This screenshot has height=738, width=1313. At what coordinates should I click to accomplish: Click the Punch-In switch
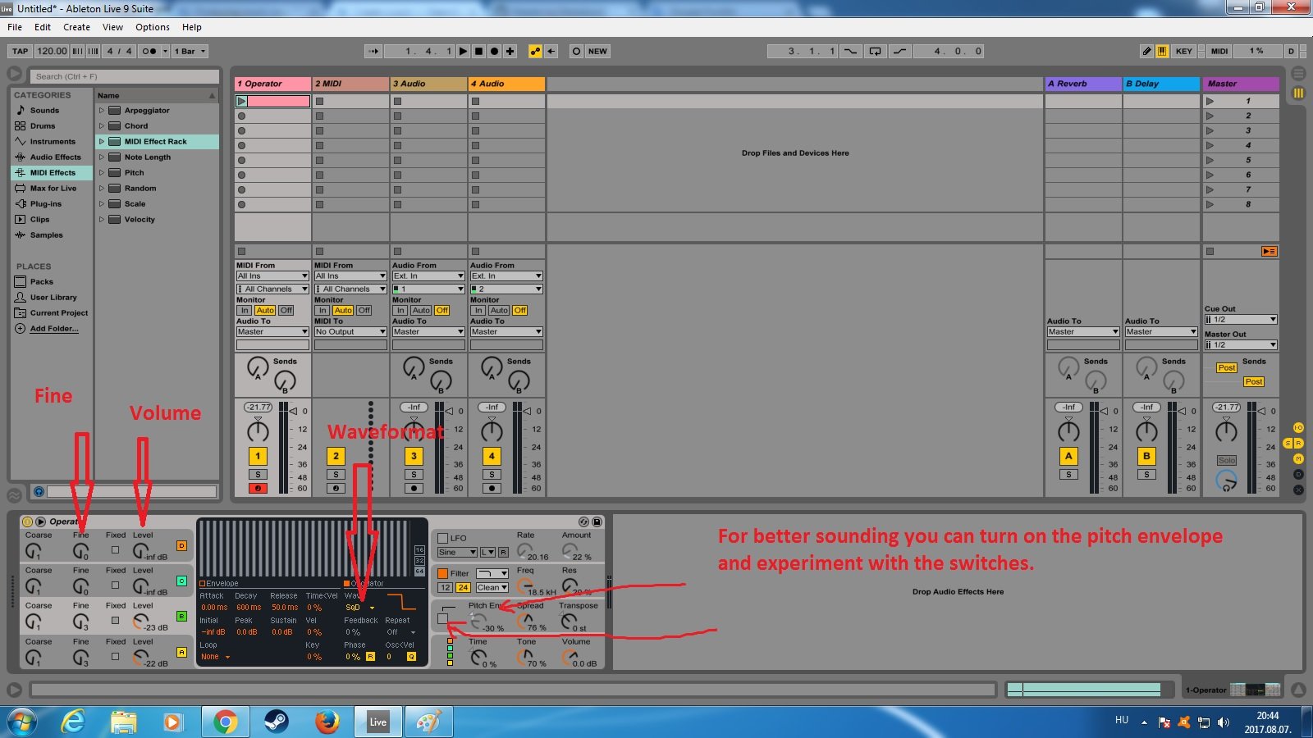click(x=850, y=51)
